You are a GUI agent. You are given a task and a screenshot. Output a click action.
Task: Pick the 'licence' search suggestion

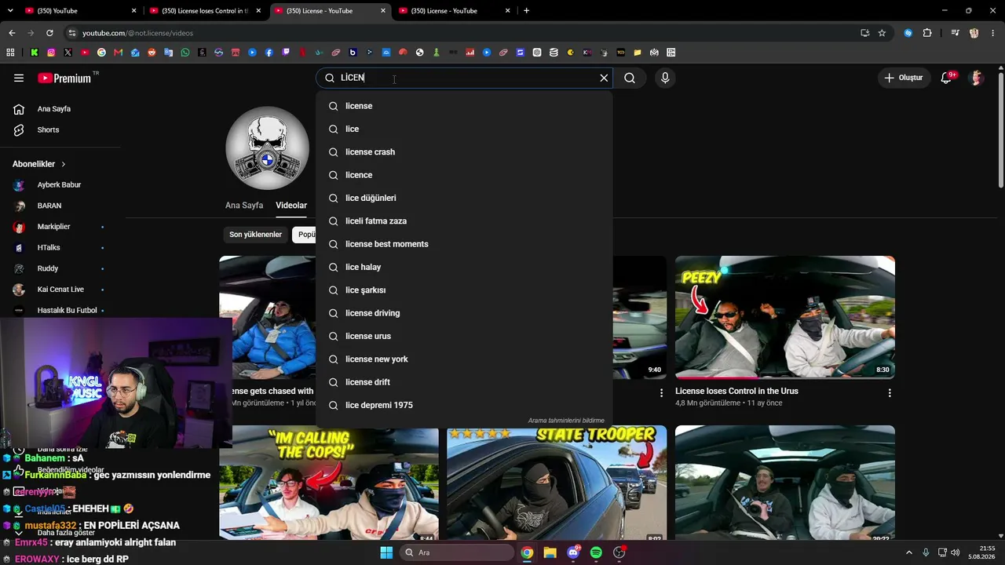click(464, 175)
